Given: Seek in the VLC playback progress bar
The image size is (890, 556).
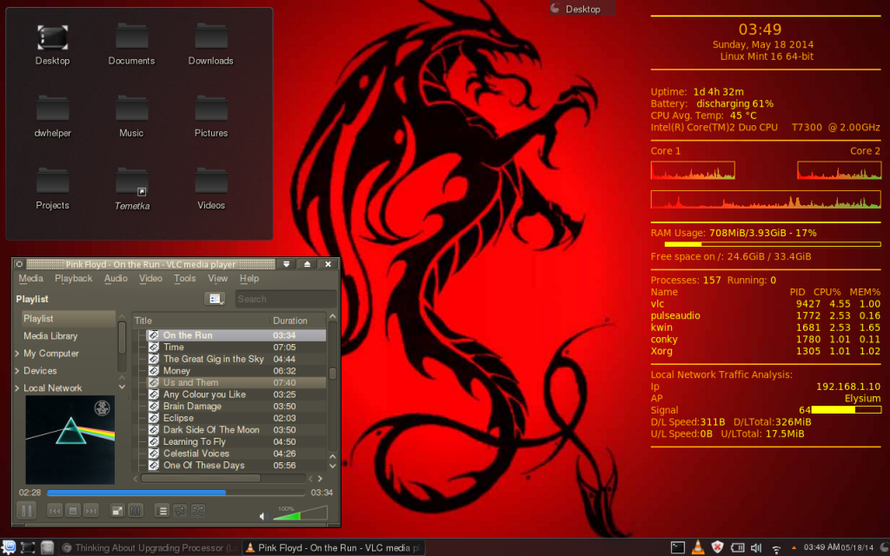Looking at the screenshot, I should pyautogui.click(x=176, y=493).
